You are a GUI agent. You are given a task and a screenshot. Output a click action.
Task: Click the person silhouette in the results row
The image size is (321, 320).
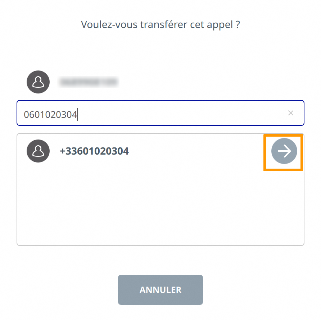(38, 151)
